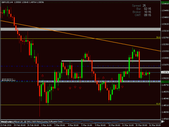Click the 1.54910 price on the scale
Viewport: 169px width, 127px height.
pyautogui.click(x=165, y=4)
